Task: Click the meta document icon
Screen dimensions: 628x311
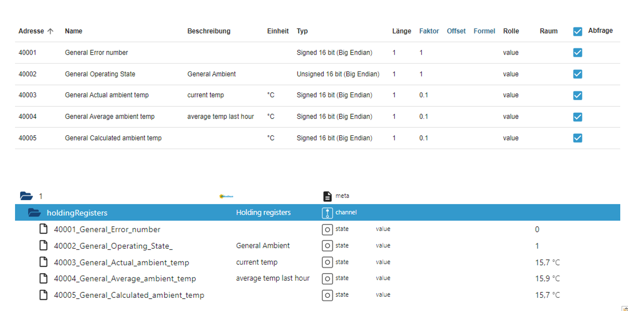Action: [327, 196]
